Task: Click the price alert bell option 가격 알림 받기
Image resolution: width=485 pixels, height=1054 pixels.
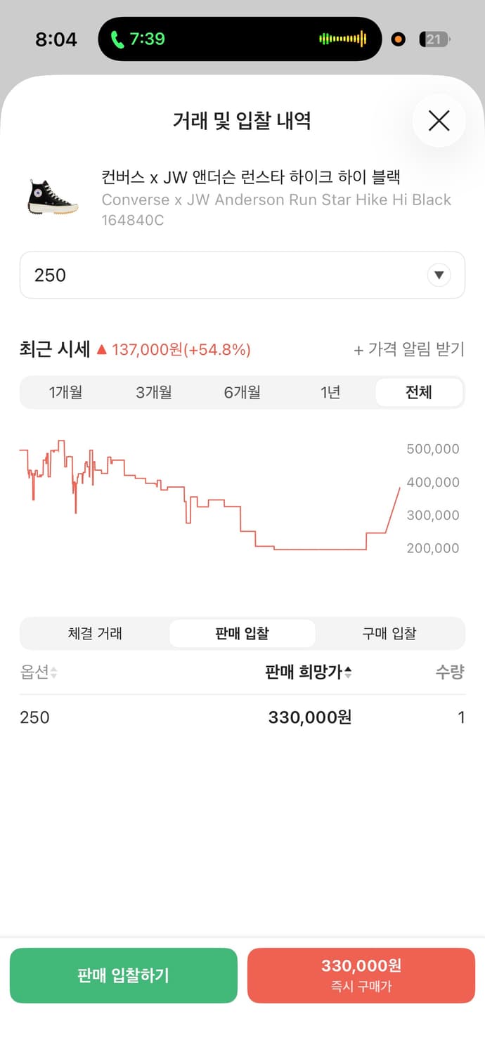Action: (x=410, y=349)
